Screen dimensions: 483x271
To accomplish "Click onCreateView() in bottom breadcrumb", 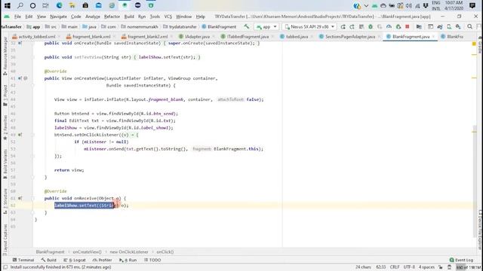I will click(x=88, y=252).
